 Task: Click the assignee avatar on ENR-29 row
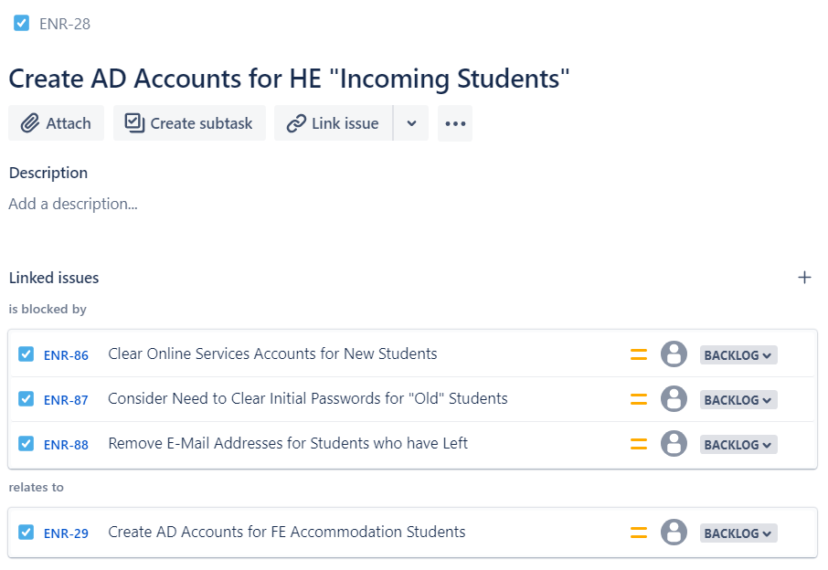coord(674,533)
